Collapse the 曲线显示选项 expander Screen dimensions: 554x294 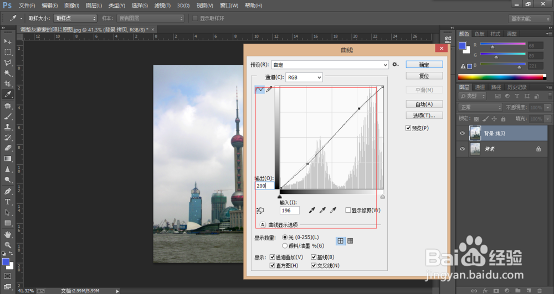coord(263,224)
